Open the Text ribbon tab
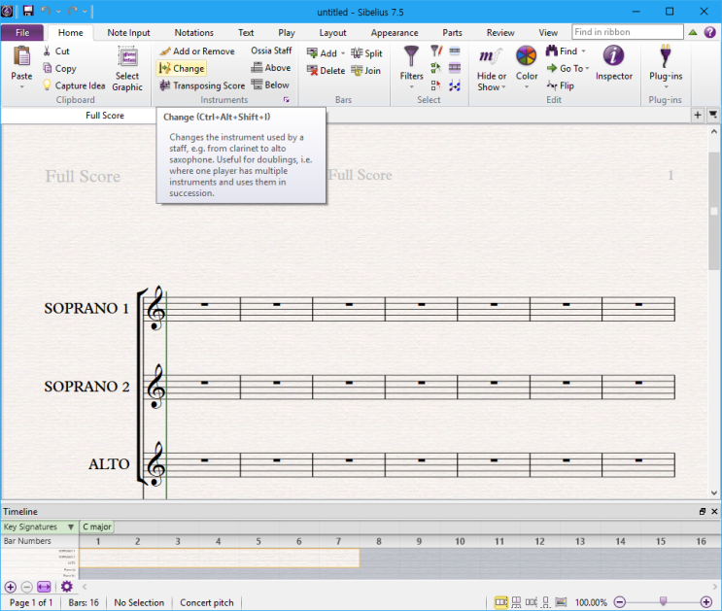Image resolution: width=722 pixels, height=611 pixels. [246, 33]
